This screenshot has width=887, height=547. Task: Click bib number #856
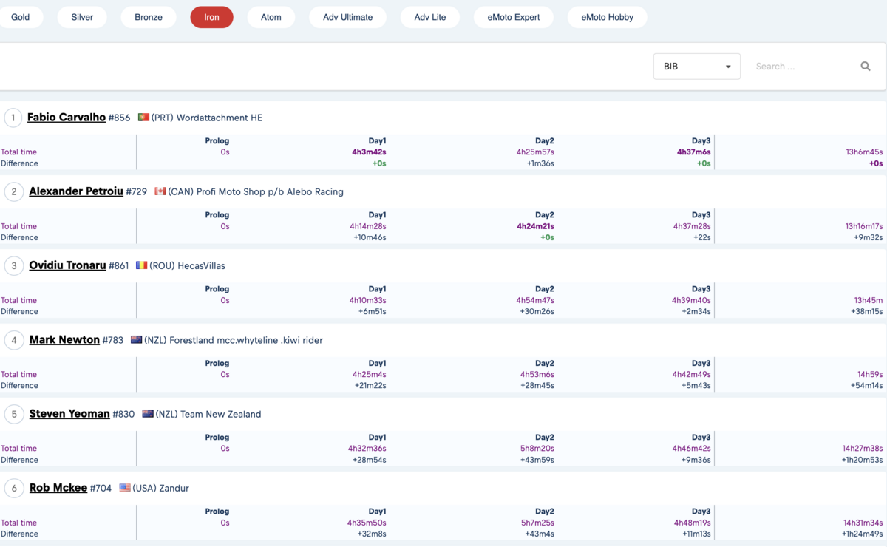click(x=119, y=118)
